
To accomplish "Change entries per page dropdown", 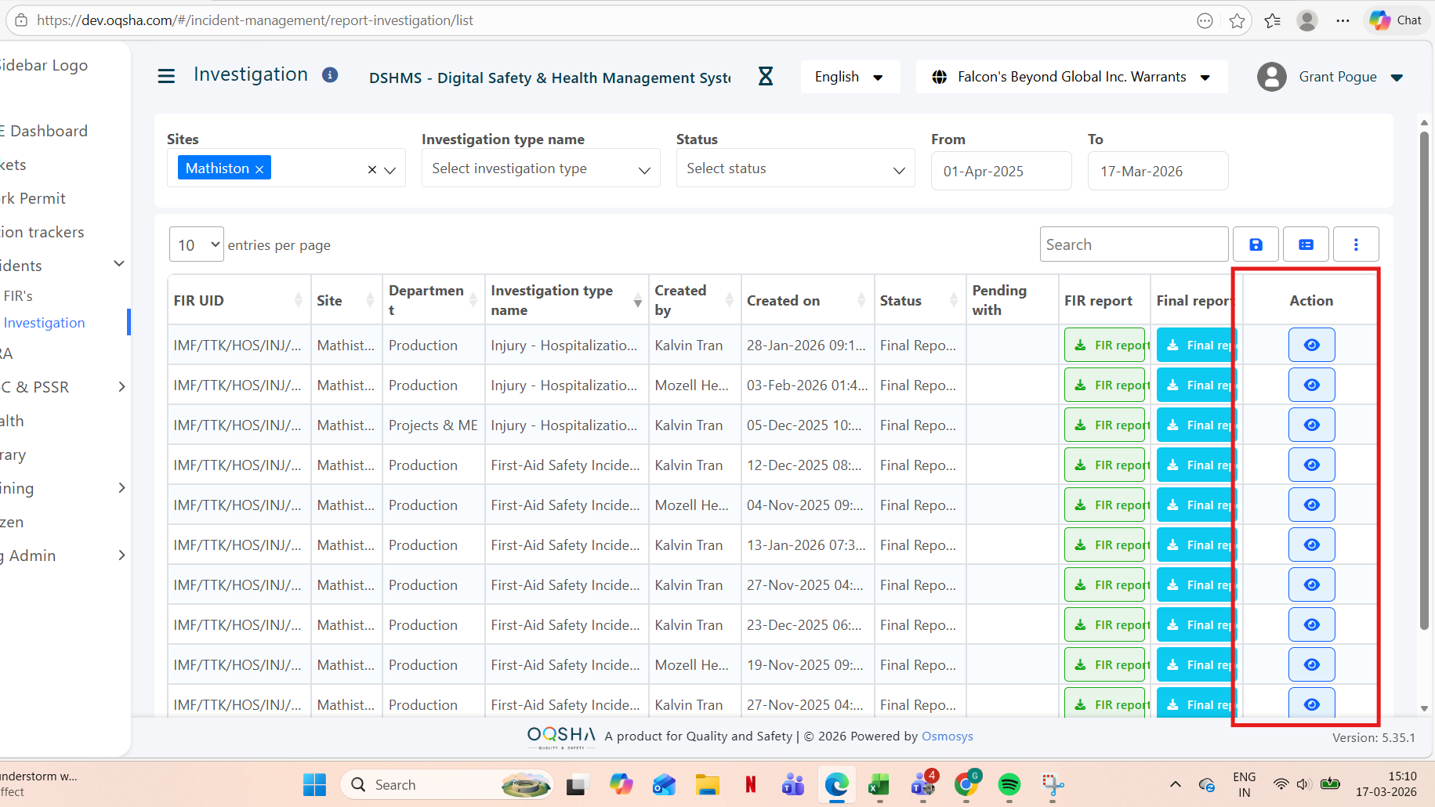I will point(197,244).
